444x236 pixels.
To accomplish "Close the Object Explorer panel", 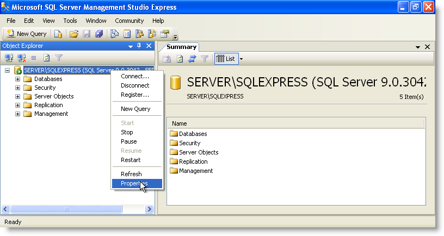I will (149, 46).
